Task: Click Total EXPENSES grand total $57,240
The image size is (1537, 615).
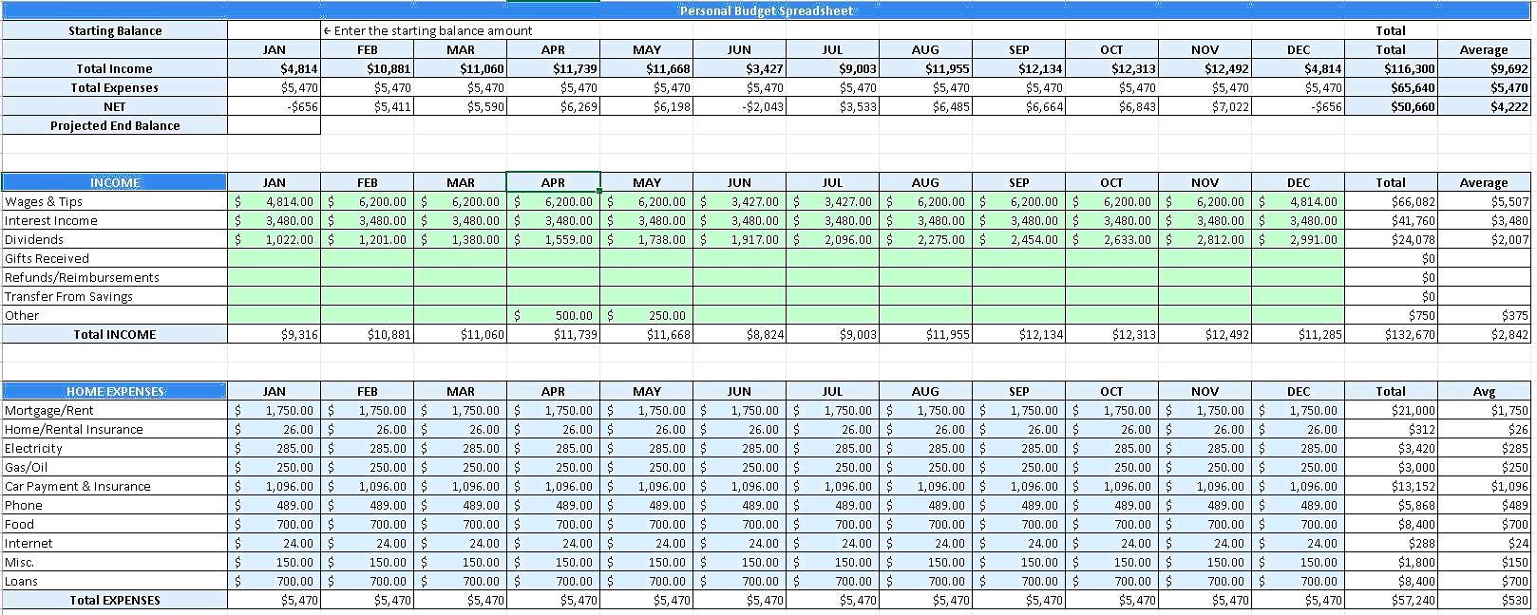Action: (1391, 600)
